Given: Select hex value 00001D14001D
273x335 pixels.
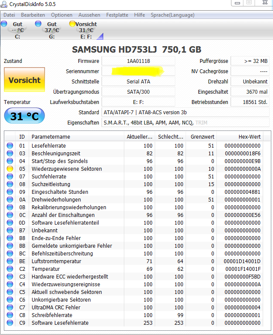Looking at the screenshot, I should pos(242,261).
